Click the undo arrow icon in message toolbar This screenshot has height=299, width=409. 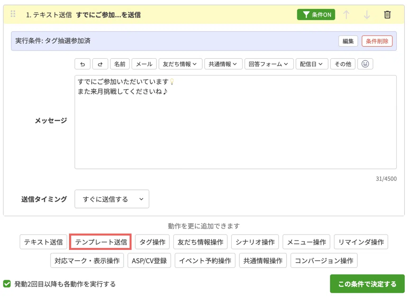coord(83,64)
